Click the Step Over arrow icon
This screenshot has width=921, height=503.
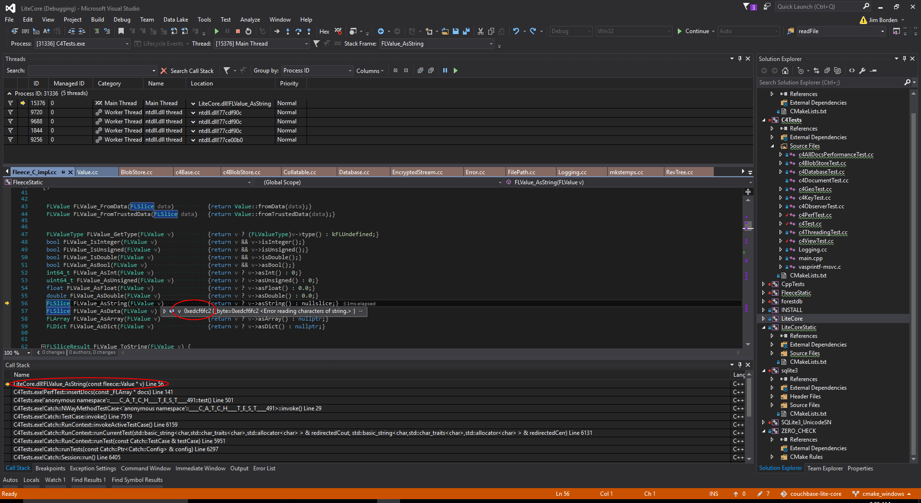point(298,31)
